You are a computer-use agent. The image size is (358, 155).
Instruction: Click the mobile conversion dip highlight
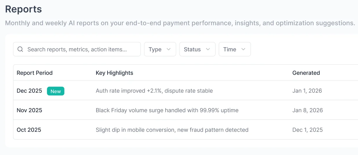(x=172, y=130)
